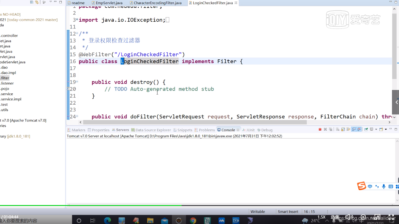Viewport: 399px width, 224px height.
Task: Close the Console view tab
Action: [238, 130]
